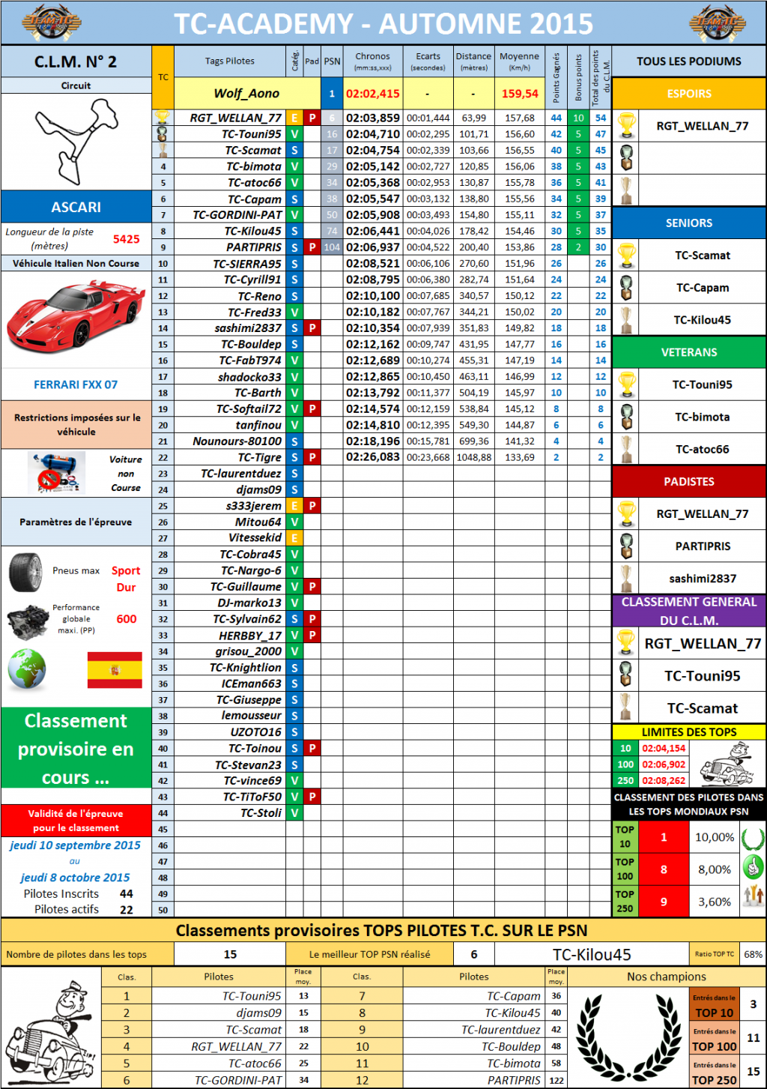This screenshot has width=767, height=1089.
Task: Click the silver trophy beside PARTIPRIS in PADISTES
Action: point(626,546)
